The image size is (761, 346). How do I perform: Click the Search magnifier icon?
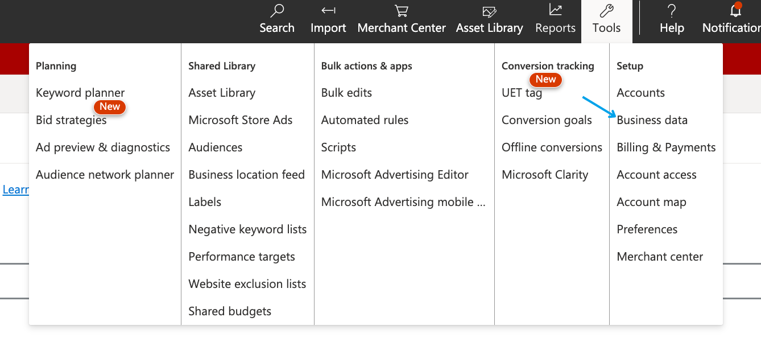point(277,10)
